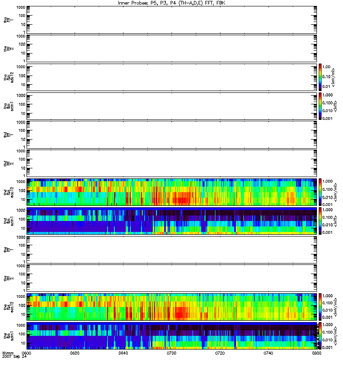Click the thd fbk scm1 spectrogram panel
The height and width of the screenshot is (366, 343).
pyautogui.click(x=172, y=221)
